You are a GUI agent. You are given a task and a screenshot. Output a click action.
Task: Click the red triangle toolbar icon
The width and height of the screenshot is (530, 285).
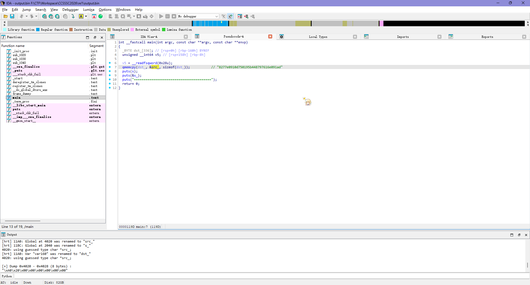(x=94, y=17)
